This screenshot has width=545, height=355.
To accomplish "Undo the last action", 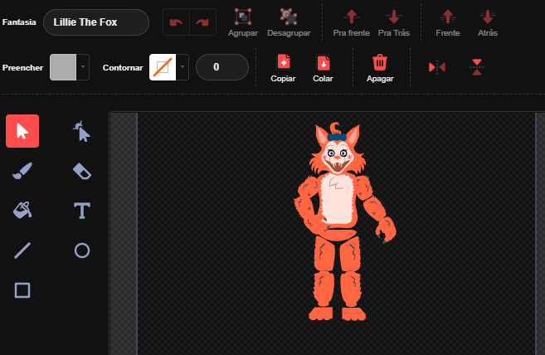I will click(176, 22).
